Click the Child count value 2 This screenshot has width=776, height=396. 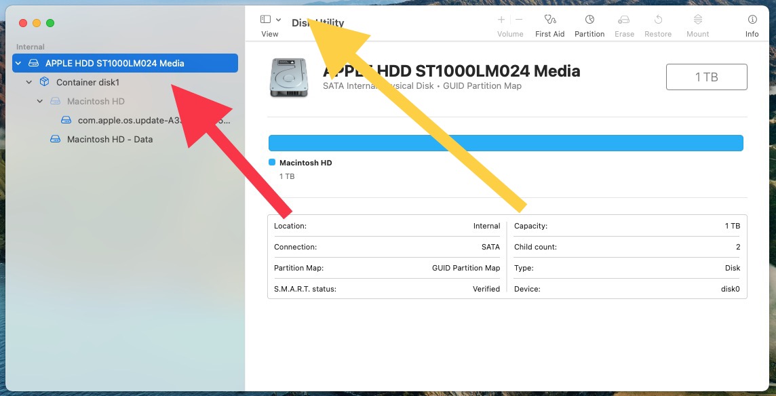(738, 247)
